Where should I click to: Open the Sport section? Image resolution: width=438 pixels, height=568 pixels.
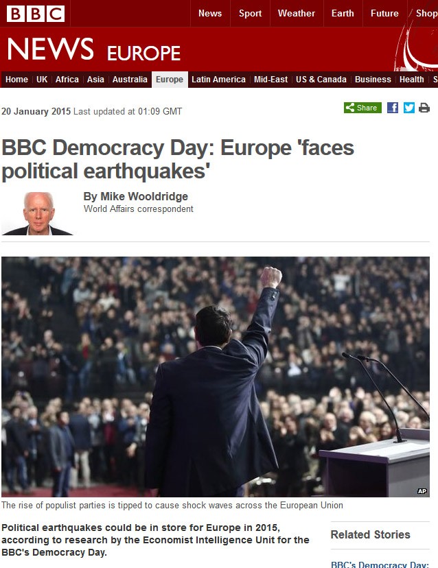[x=250, y=14]
